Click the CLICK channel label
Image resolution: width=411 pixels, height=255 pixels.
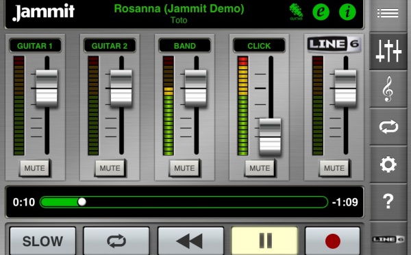tap(259, 46)
